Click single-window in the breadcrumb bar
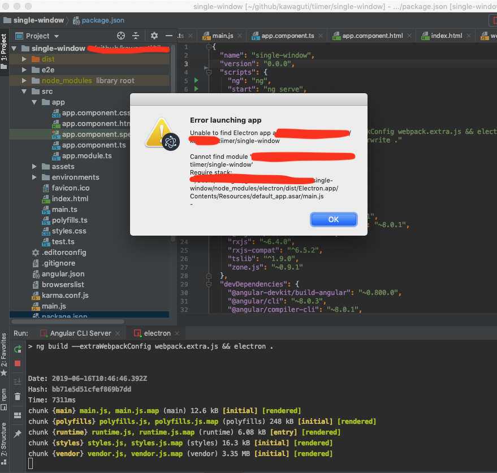The image size is (497, 473). tap(38, 20)
